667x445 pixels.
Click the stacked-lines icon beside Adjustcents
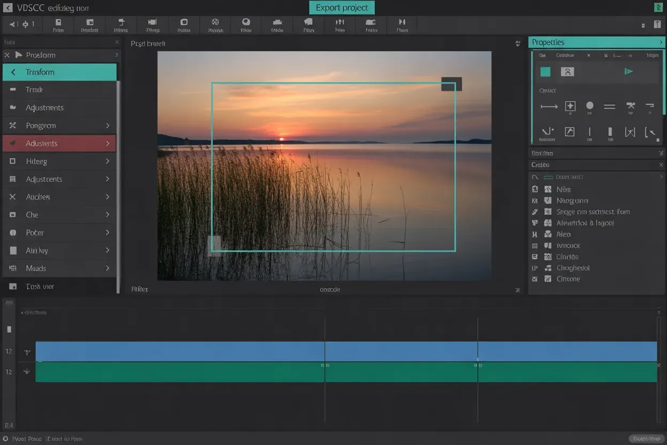coord(13,179)
